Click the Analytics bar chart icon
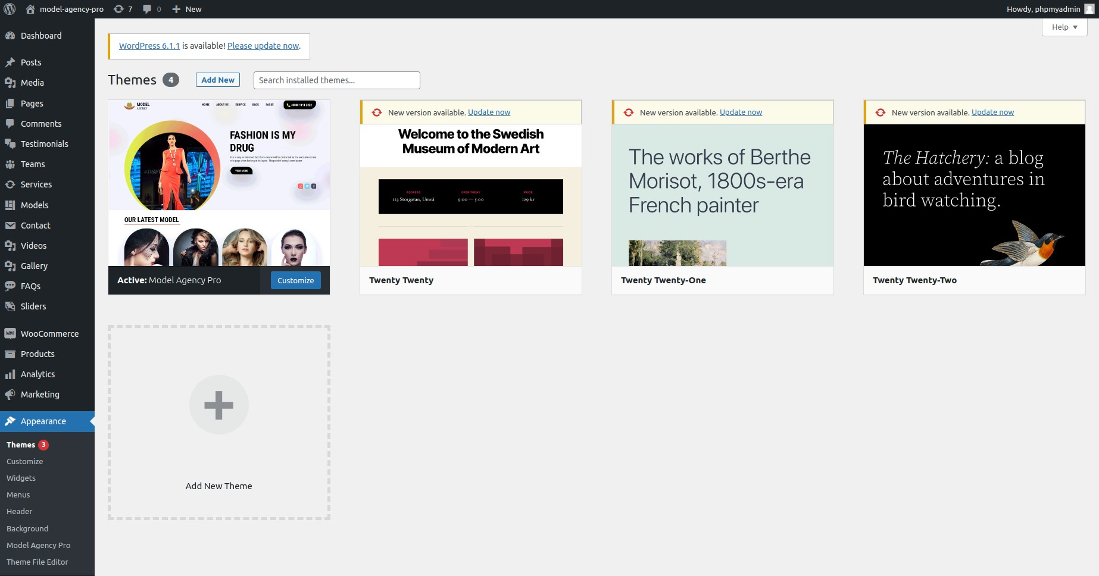The height and width of the screenshot is (576, 1099). [10, 374]
